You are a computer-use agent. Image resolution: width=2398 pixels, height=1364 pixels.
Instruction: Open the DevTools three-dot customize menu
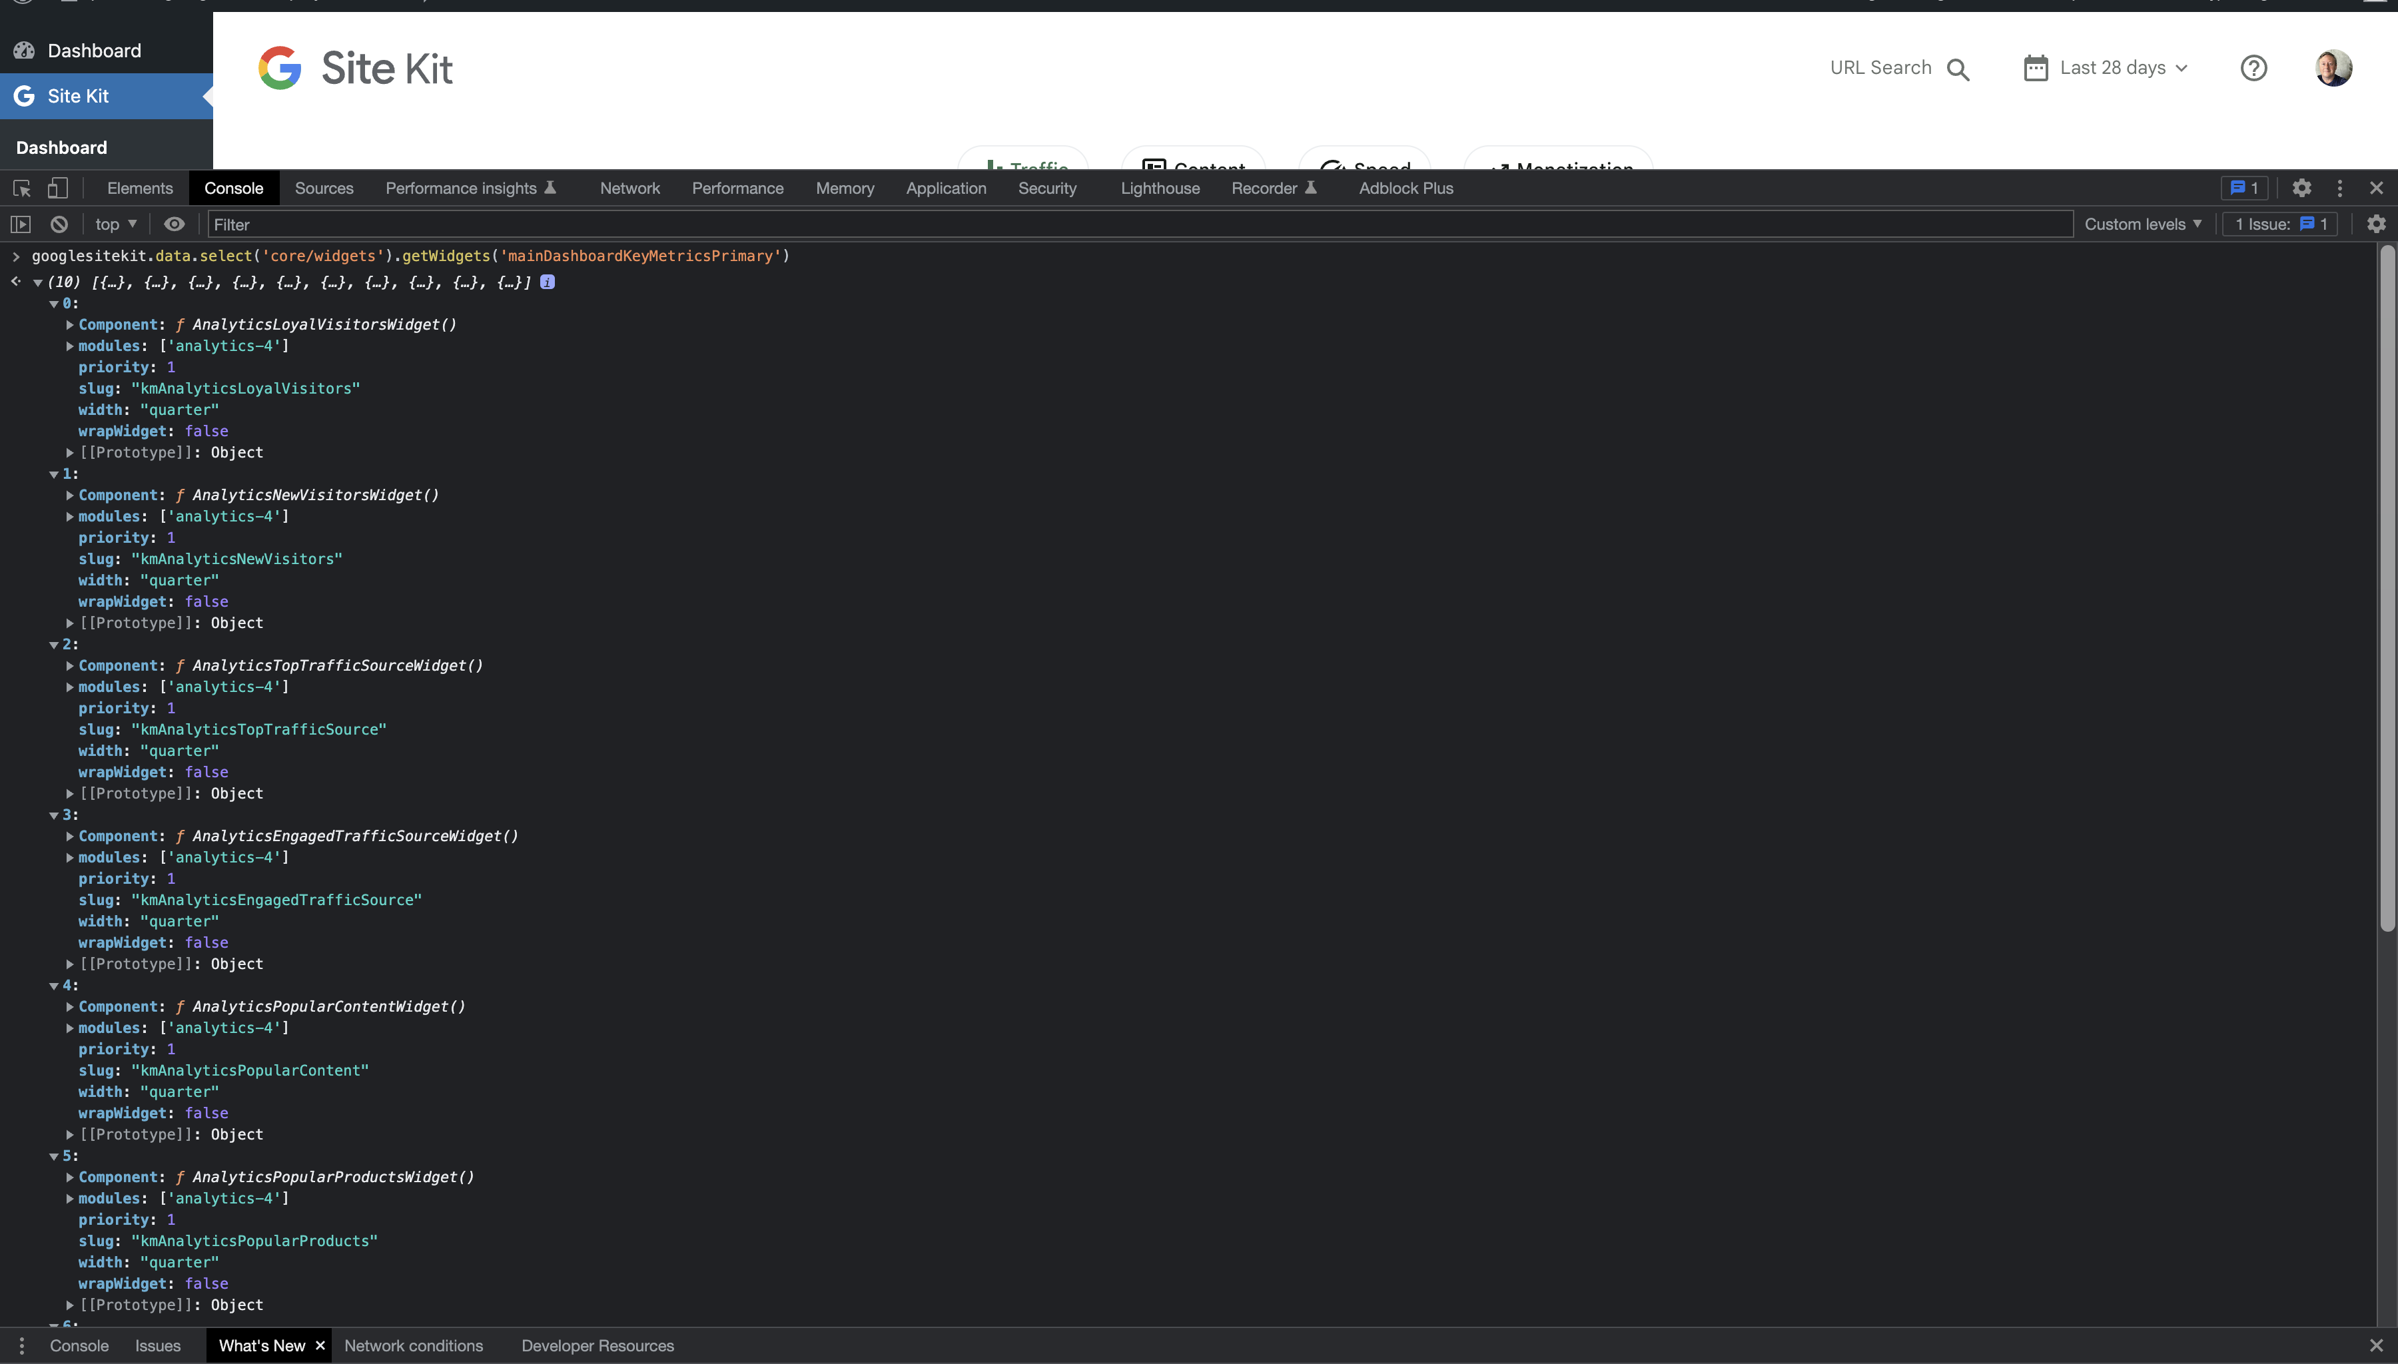[2339, 187]
